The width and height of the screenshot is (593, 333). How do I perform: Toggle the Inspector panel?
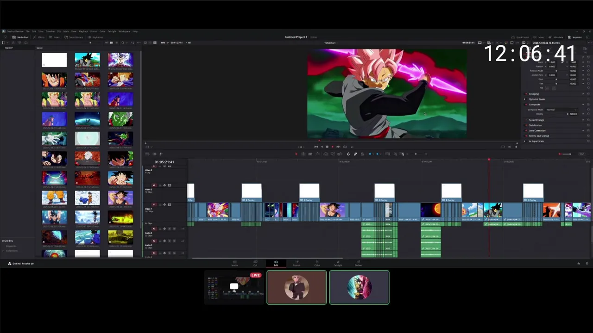(575, 37)
